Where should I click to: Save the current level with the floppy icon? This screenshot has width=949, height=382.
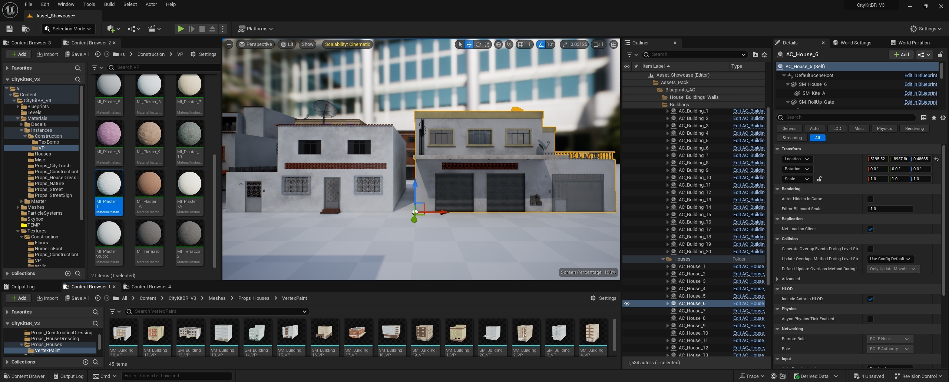tap(10, 29)
